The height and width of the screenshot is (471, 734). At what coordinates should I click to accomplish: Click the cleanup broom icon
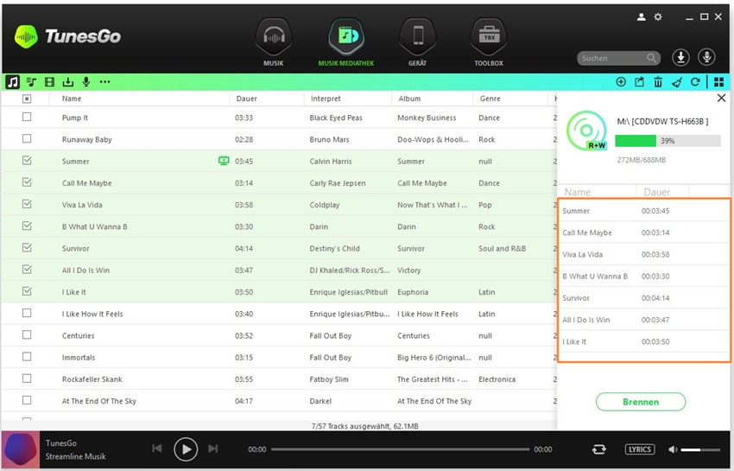coord(677,82)
